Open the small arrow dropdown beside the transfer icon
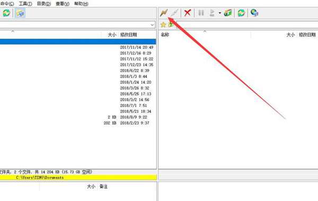This screenshot has height=201, width=318. [220, 13]
